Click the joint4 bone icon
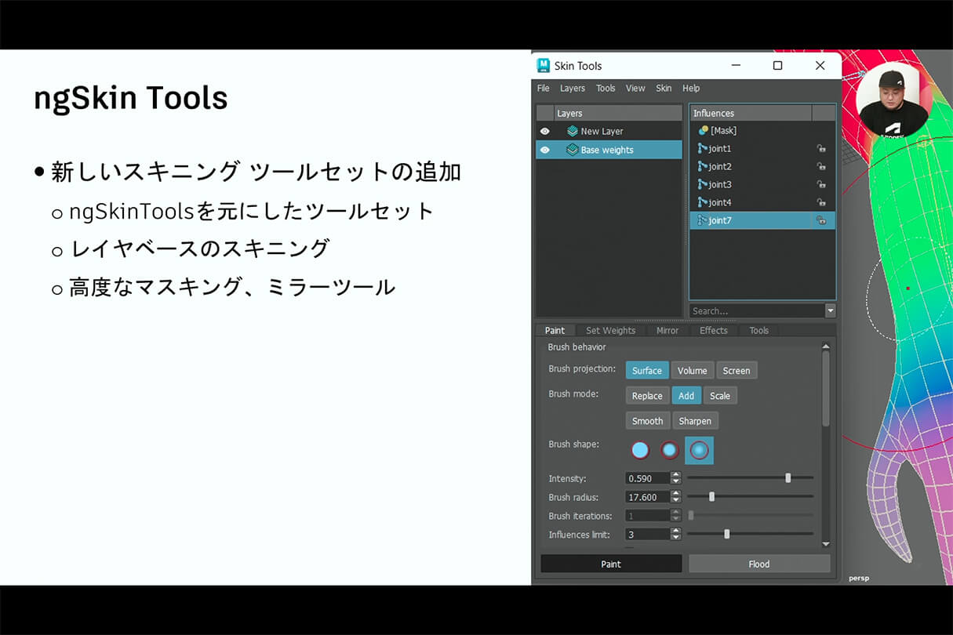 tap(703, 203)
